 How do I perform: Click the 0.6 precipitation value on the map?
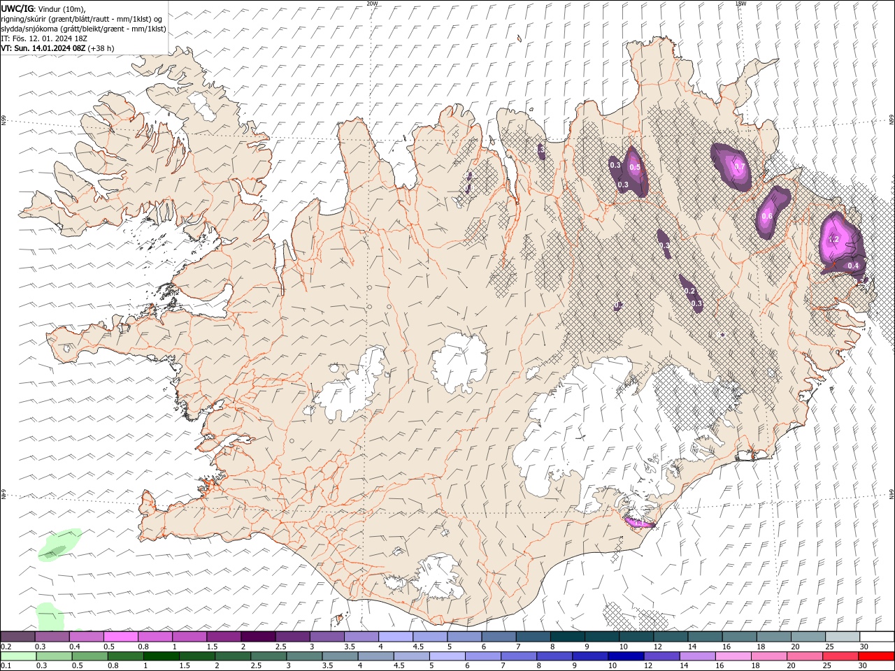766,216
